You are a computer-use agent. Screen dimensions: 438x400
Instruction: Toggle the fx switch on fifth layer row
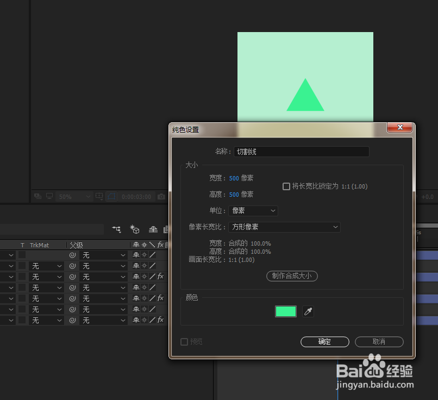[x=160, y=298]
